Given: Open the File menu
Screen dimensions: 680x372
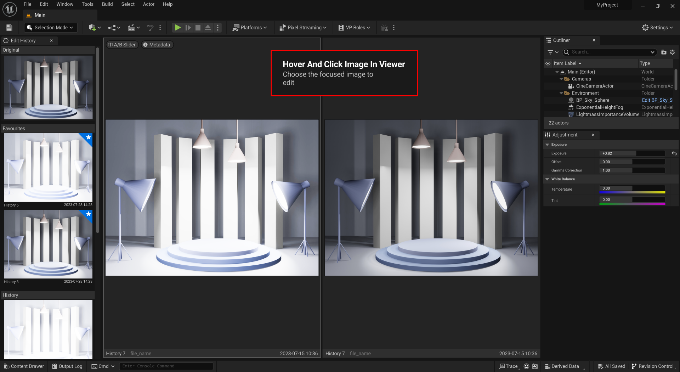Looking at the screenshot, I should 28,4.
